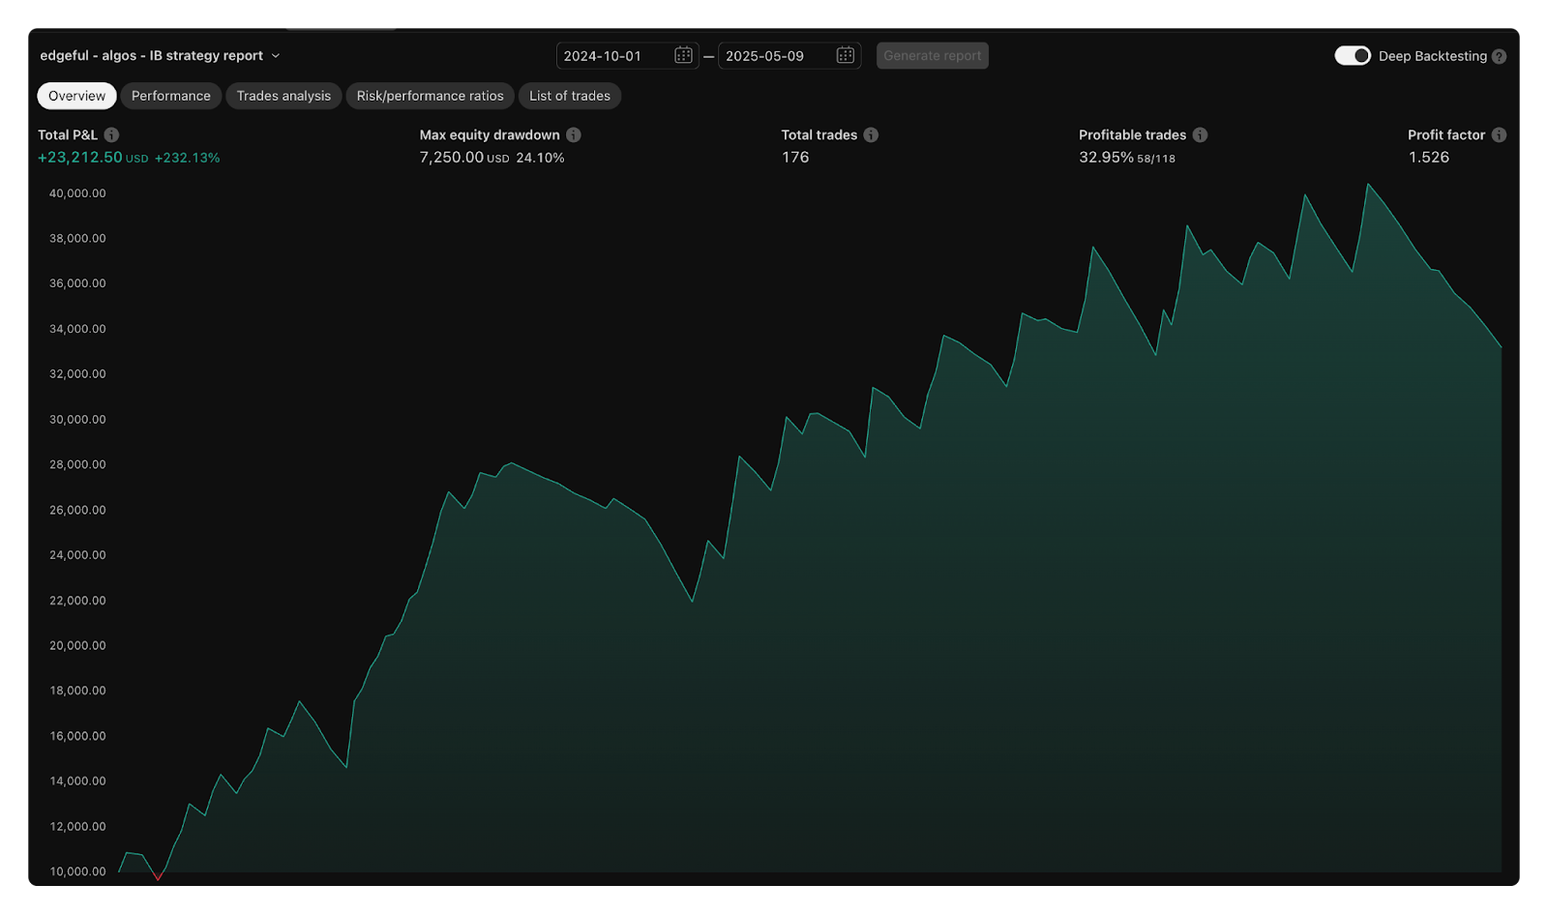Click the 2024-10-01 start date field
The height and width of the screenshot is (914, 1548).
[x=613, y=56]
